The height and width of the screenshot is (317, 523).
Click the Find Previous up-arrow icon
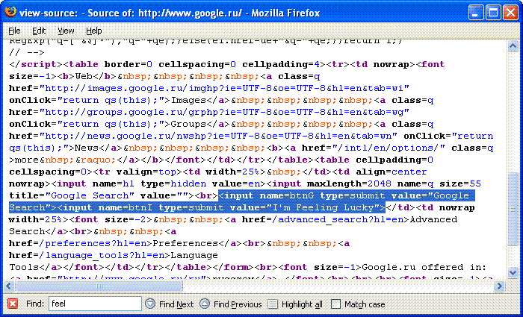click(x=205, y=304)
